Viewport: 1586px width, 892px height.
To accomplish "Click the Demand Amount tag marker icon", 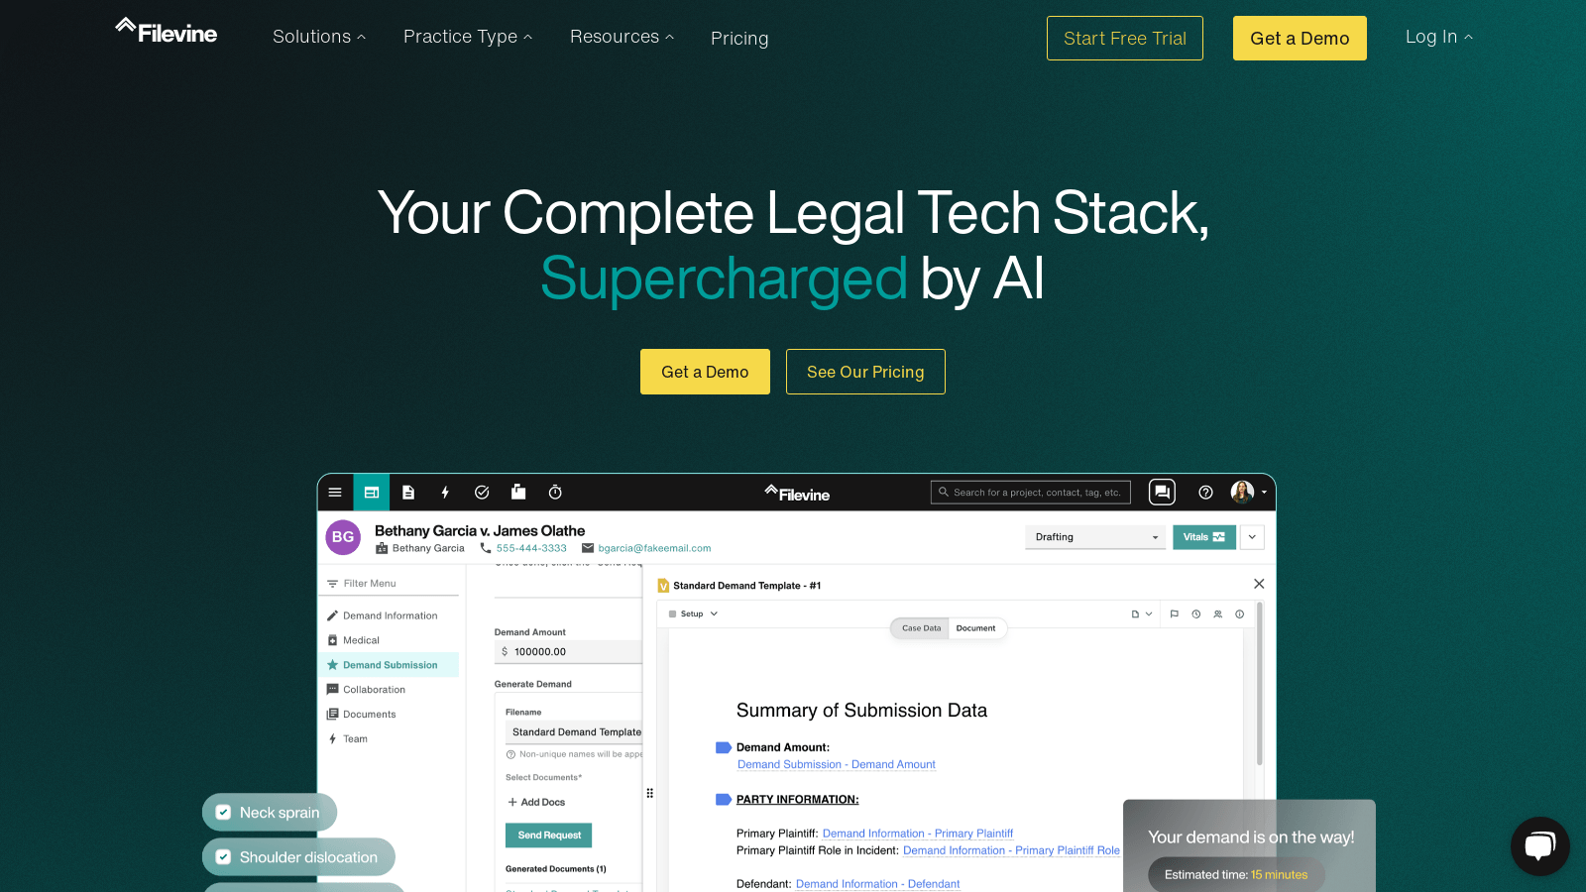I will tap(724, 747).
